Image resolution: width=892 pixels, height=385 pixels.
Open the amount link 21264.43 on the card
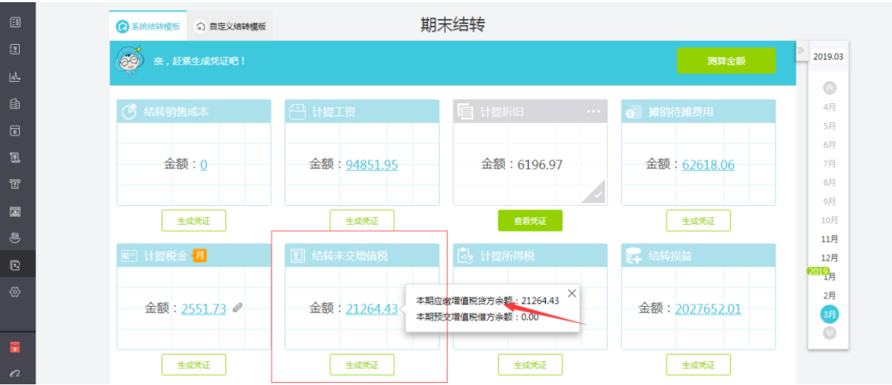[372, 309]
